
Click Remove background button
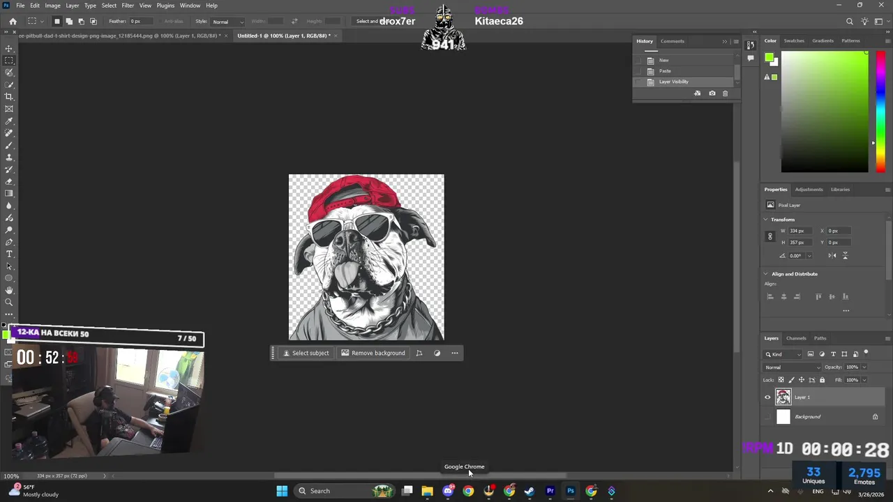point(373,353)
